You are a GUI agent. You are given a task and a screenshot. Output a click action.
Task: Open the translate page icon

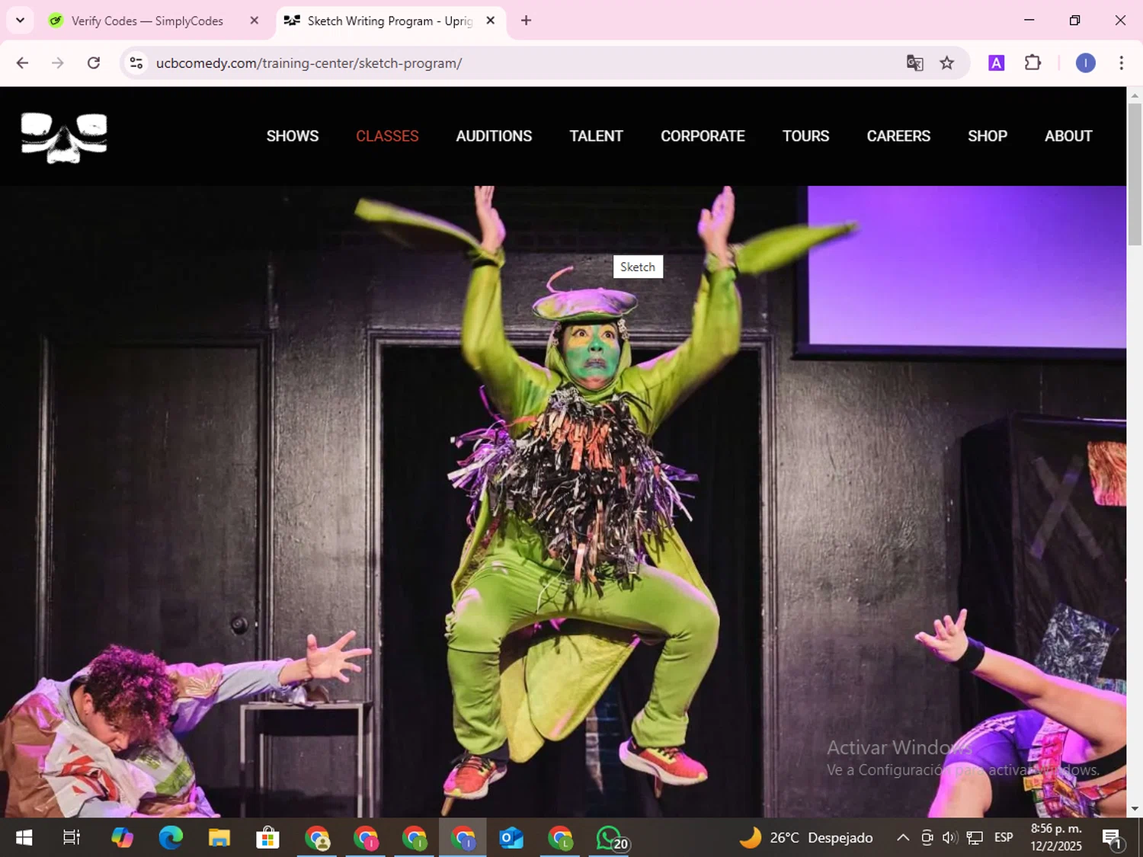(914, 63)
